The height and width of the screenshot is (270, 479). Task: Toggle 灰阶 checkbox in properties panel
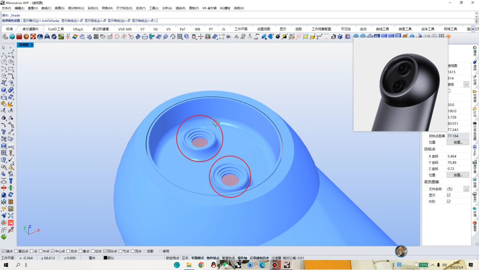pyautogui.click(x=449, y=202)
